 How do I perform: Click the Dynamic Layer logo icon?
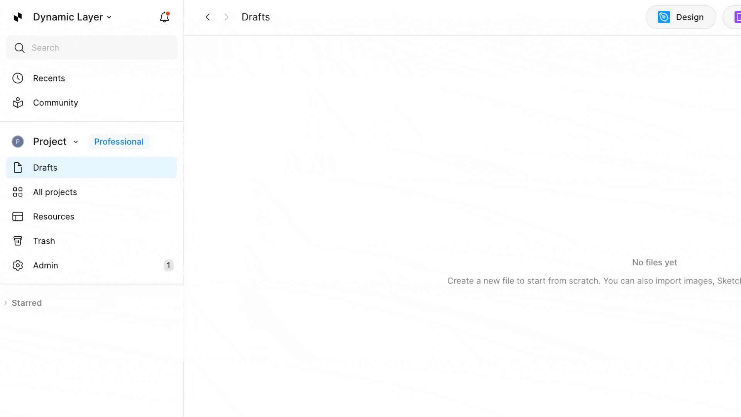coord(18,17)
